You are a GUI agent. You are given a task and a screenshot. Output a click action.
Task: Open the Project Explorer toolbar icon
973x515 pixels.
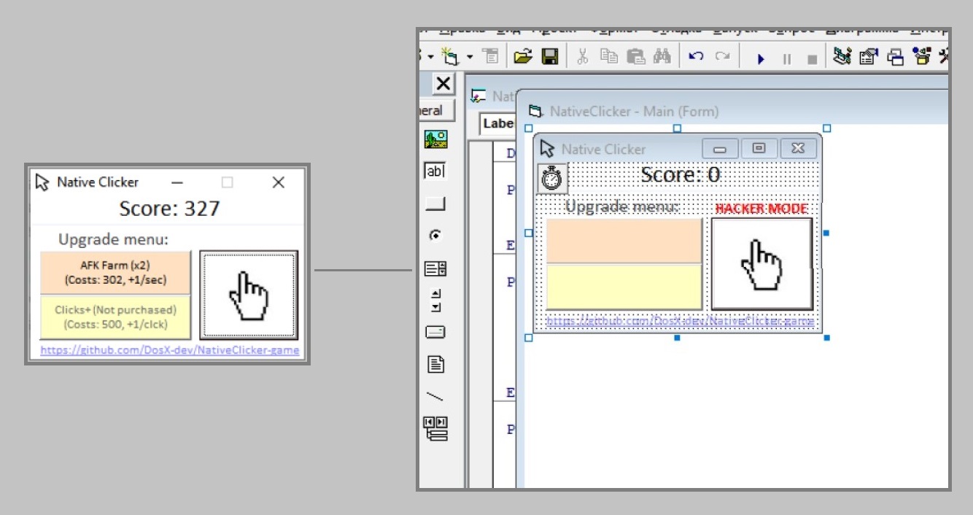pyautogui.click(x=842, y=57)
